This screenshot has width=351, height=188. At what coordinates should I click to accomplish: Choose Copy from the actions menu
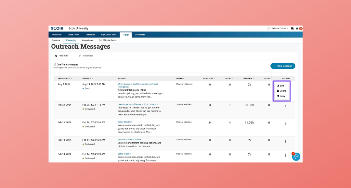(x=281, y=96)
